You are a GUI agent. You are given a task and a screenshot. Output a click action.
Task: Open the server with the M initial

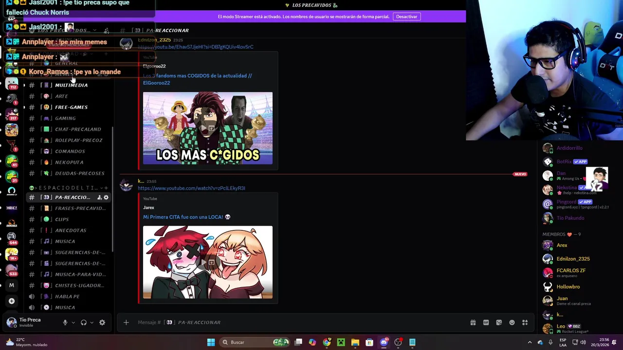pos(12,285)
